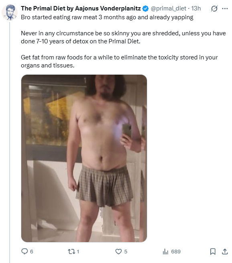Open the 13h timestamp link

click(196, 8)
